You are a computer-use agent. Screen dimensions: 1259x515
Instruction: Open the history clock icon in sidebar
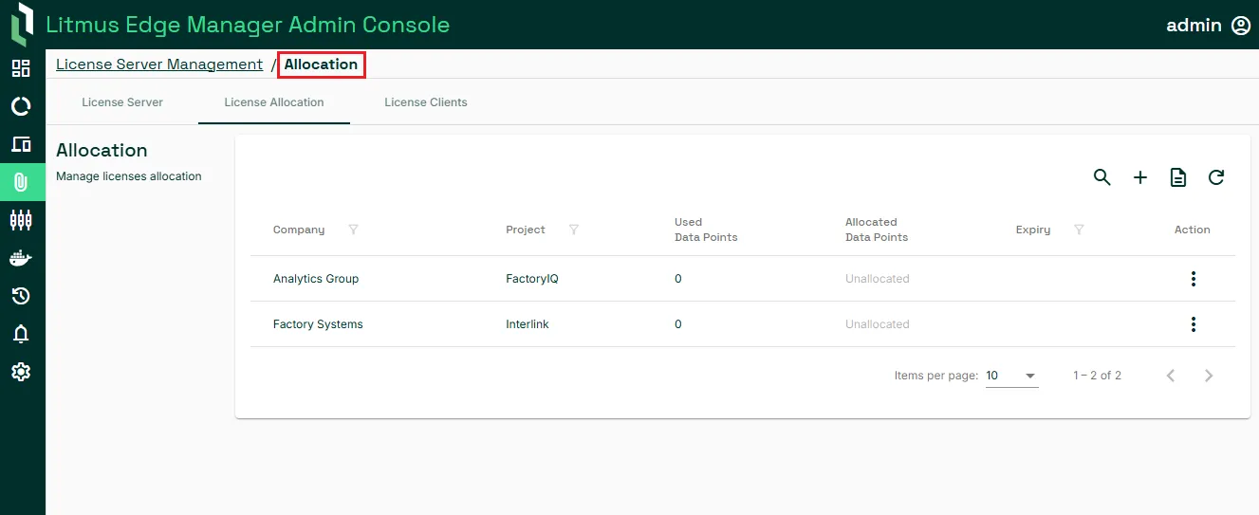click(x=21, y=296)
